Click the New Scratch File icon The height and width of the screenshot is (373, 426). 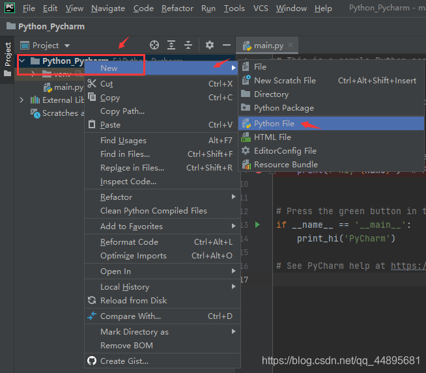(246, 80)
